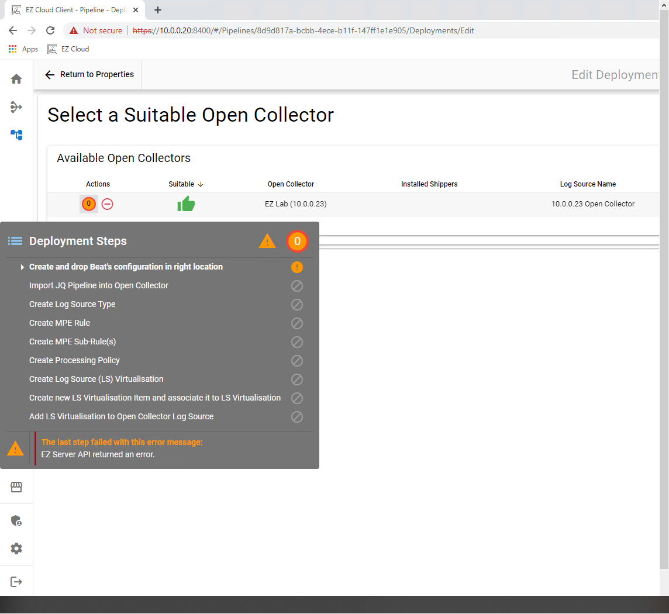Reload the page with the refresh button

pyautogui.click(x=50, y=30)
